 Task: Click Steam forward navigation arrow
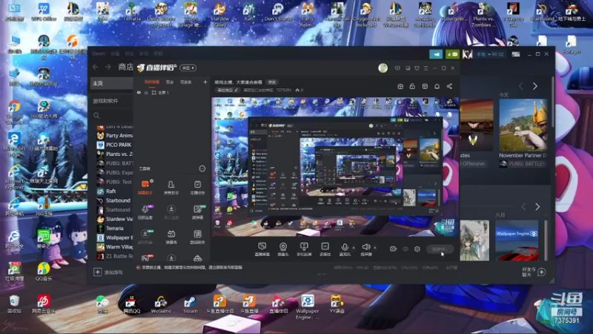[x=108, y=67]
